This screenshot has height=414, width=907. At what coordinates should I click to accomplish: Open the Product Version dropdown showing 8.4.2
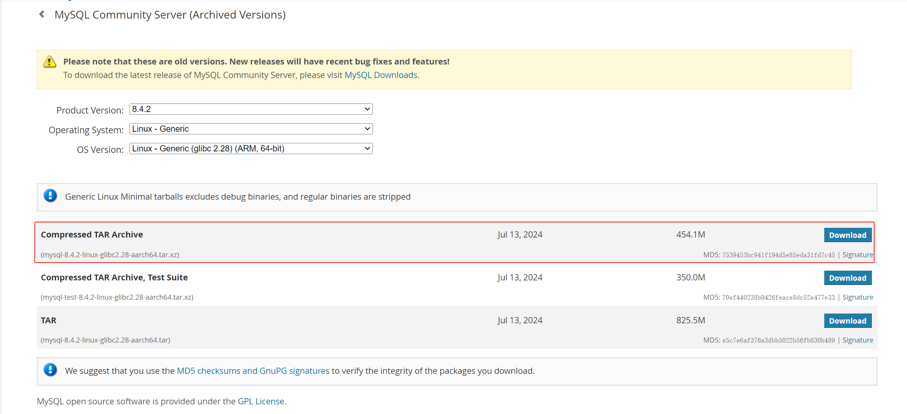(251, 109)
